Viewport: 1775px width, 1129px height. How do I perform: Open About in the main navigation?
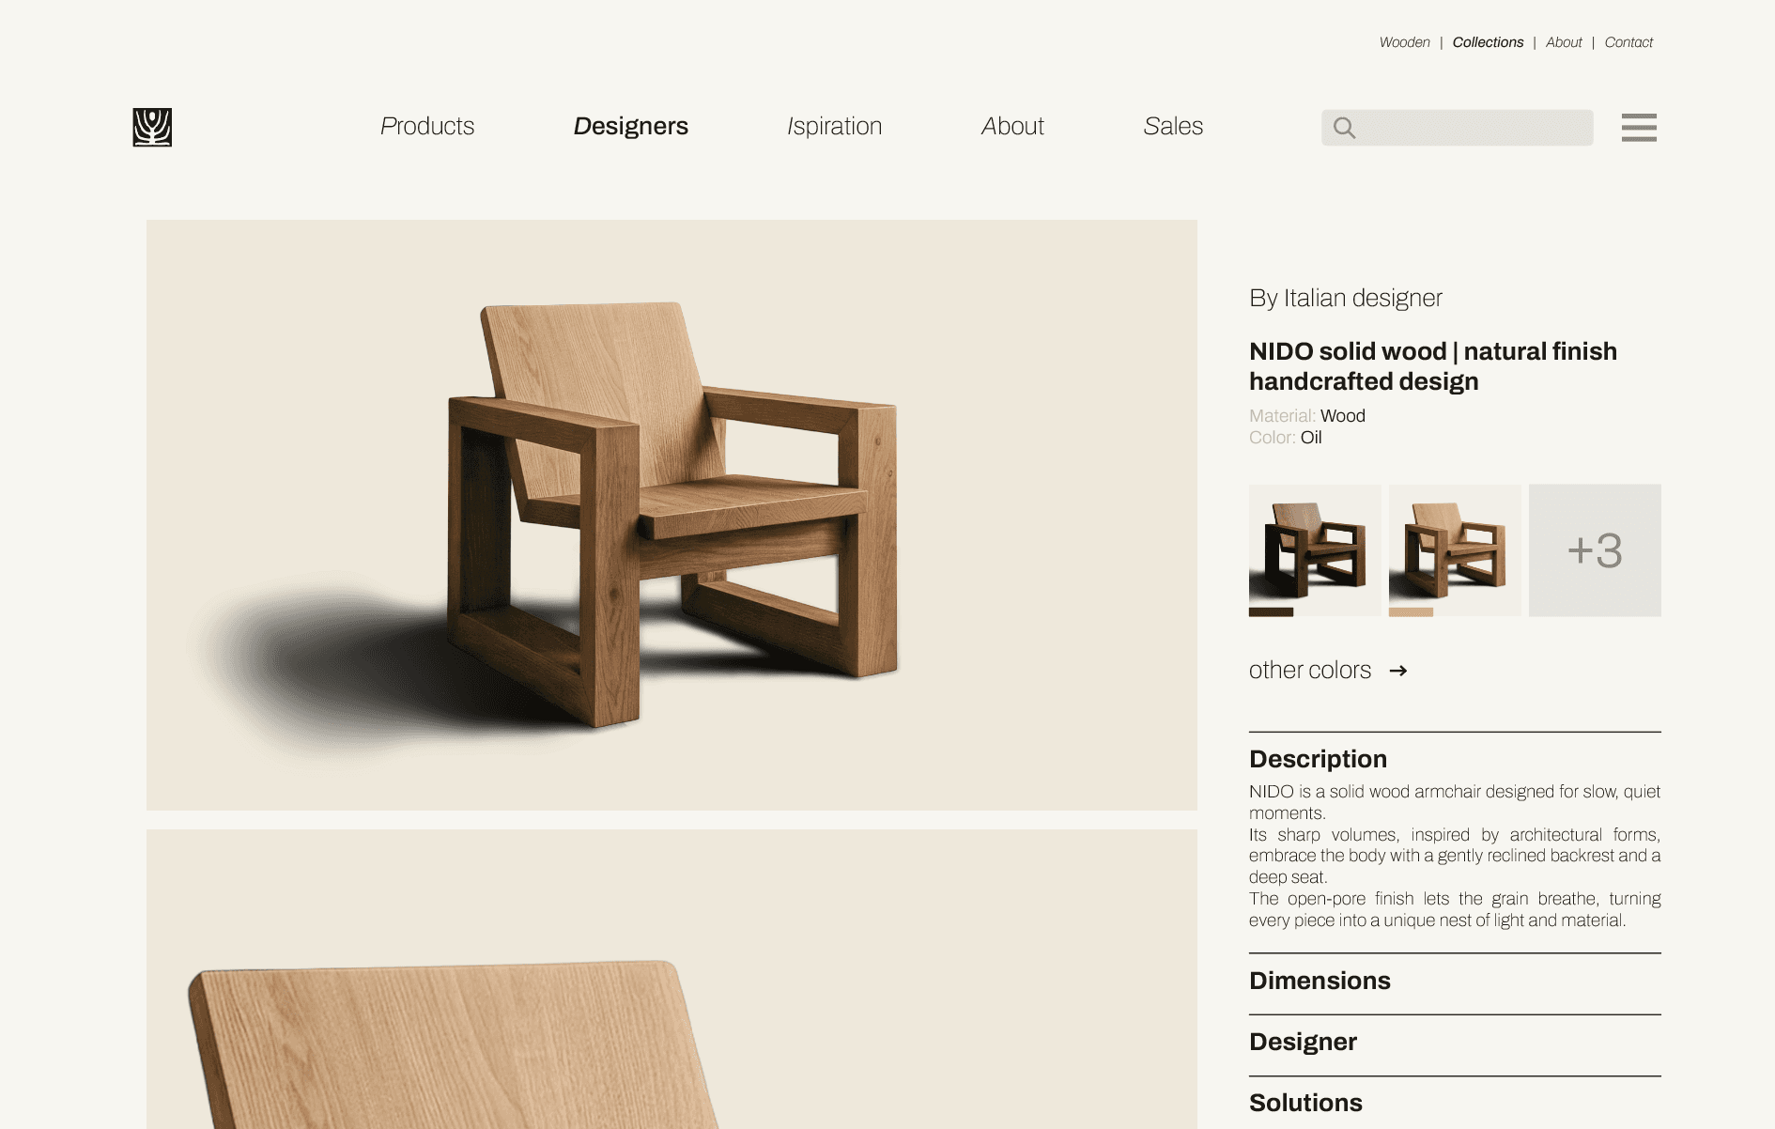point(1012,126)
